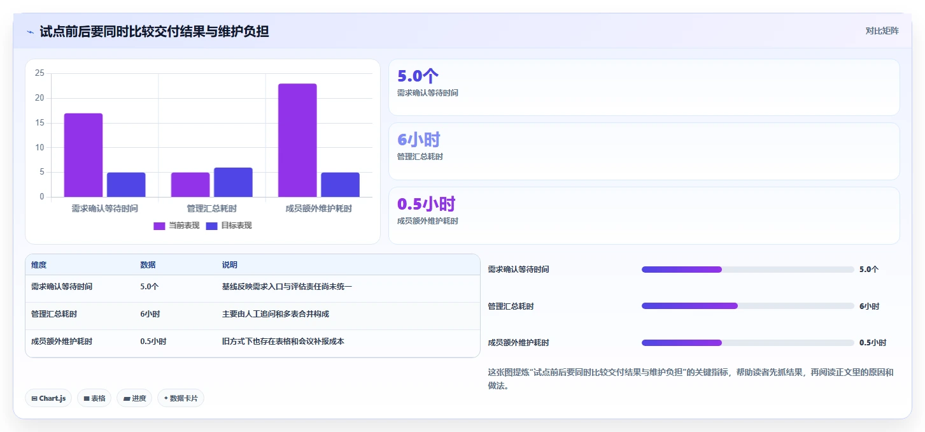Screen dimensions: 925x432
Task: Click the 6小时 value after progress bar
Action: point(870,306)
